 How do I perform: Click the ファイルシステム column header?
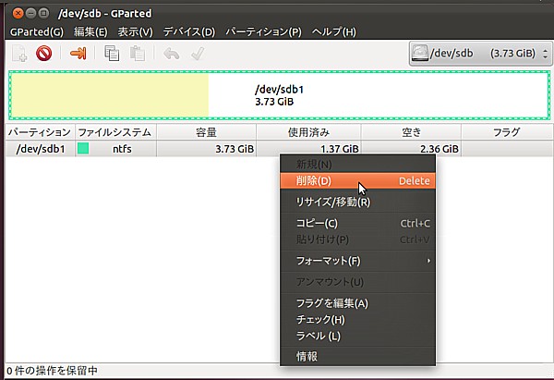click(115, 132)
